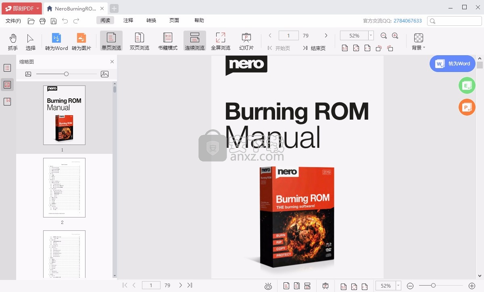Fit page in top toolbar
Image resolution: width=484 pixels, height=292 pixels.
tap(356, 48)
